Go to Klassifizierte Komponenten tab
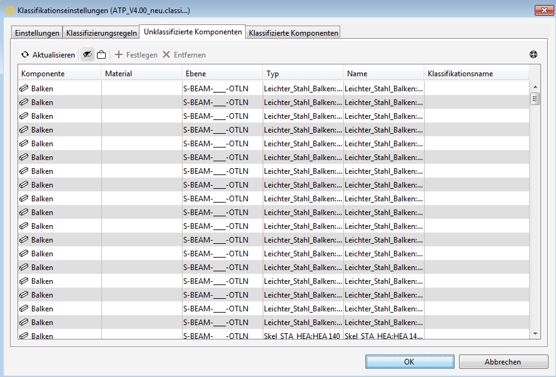Image resolution: width=556 pixels, height=377 pixels. [293, 33]
